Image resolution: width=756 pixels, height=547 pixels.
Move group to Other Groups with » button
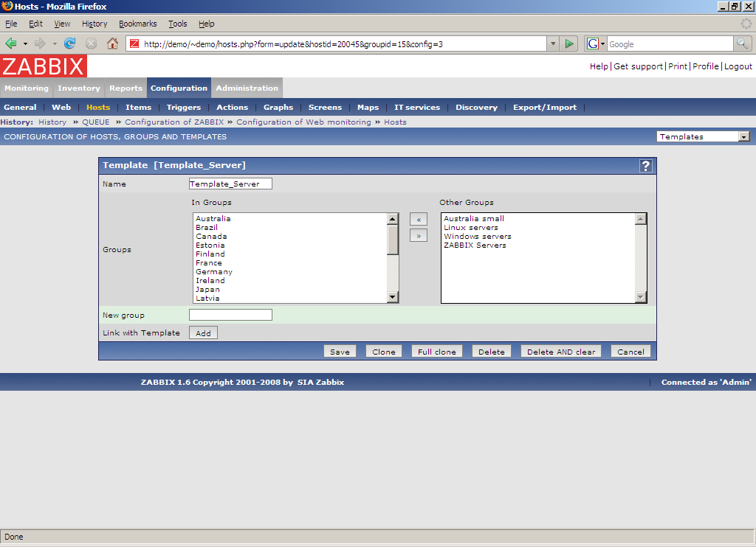coord(419,236)
